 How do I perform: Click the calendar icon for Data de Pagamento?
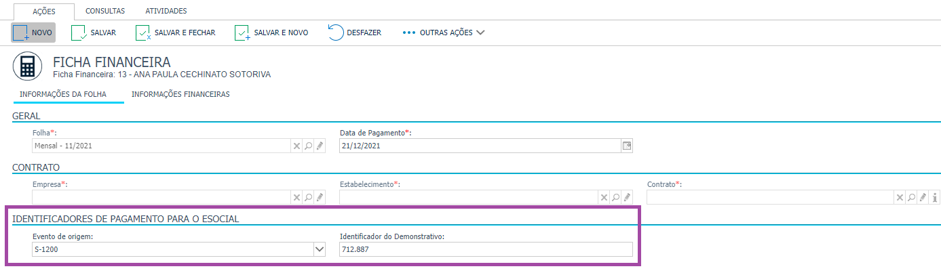pyautogui.click(x=627, y=145)
